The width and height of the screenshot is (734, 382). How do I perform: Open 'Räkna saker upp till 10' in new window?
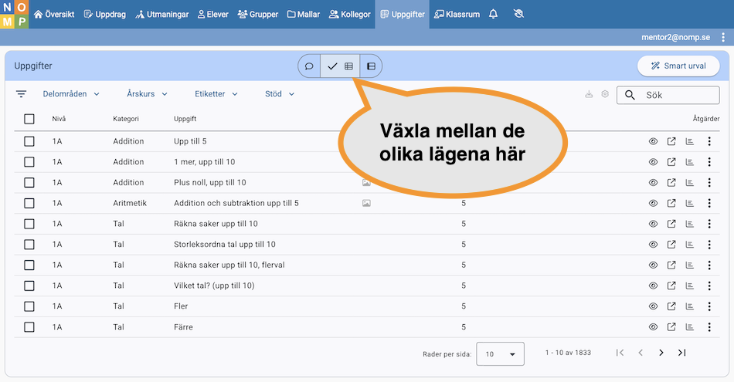[671, 224]
